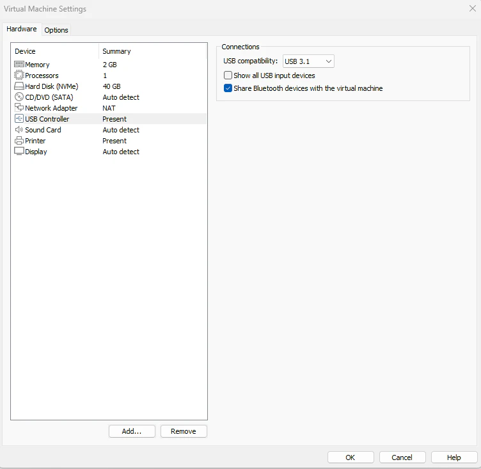Click the Present summary for Printer

pos(114,141)
